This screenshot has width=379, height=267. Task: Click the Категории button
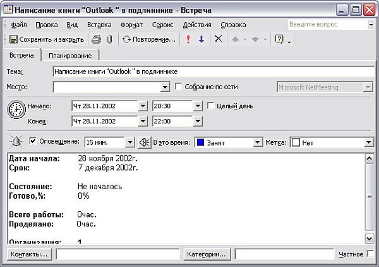click(208, 254)
